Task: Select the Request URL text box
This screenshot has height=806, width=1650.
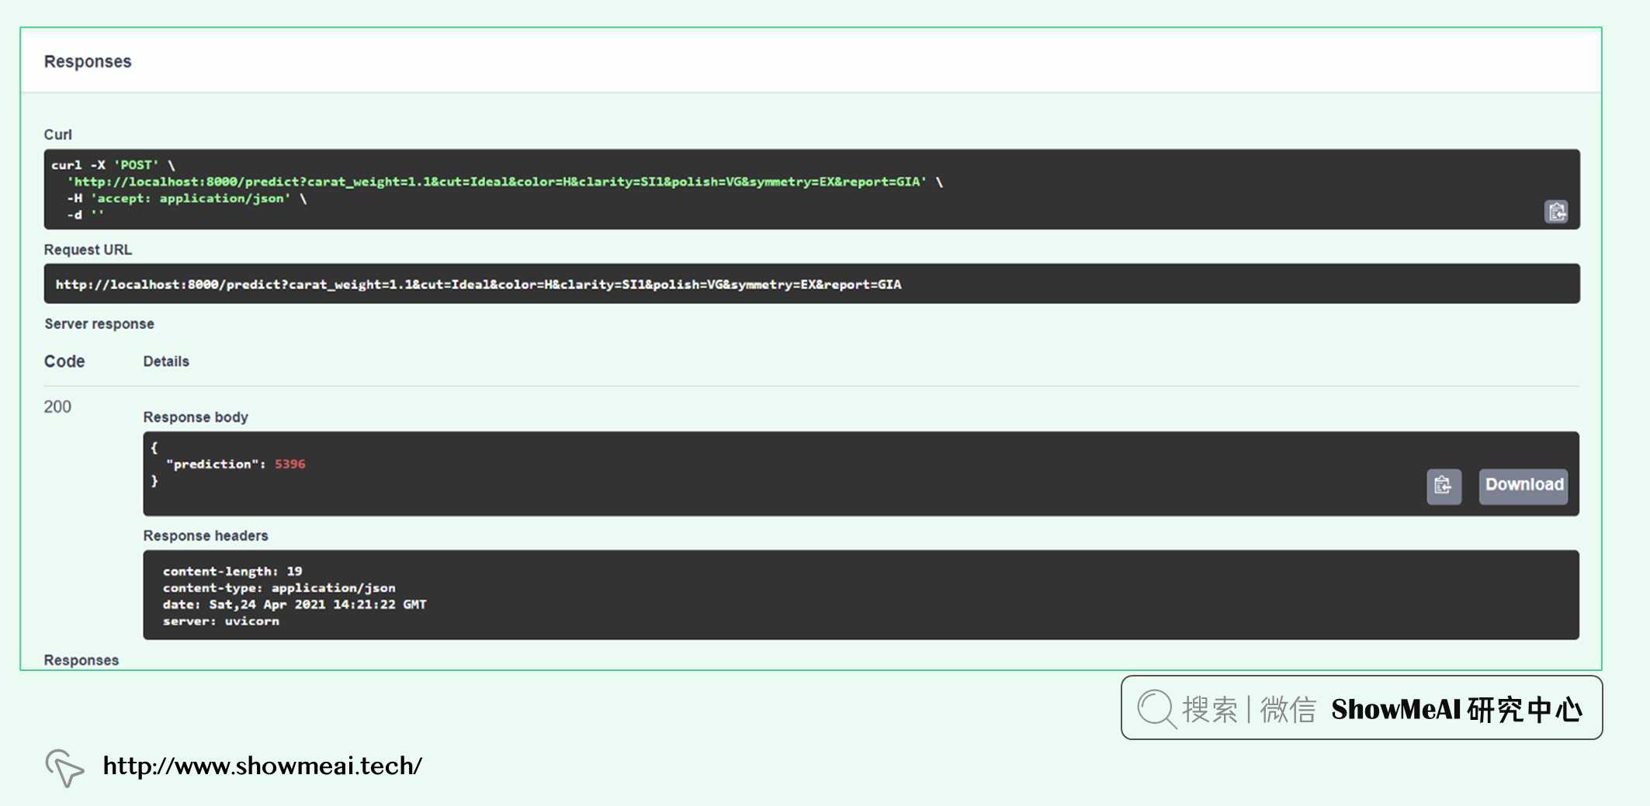Action: [812, 284]
